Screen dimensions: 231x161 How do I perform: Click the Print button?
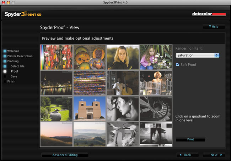[190, 139]
